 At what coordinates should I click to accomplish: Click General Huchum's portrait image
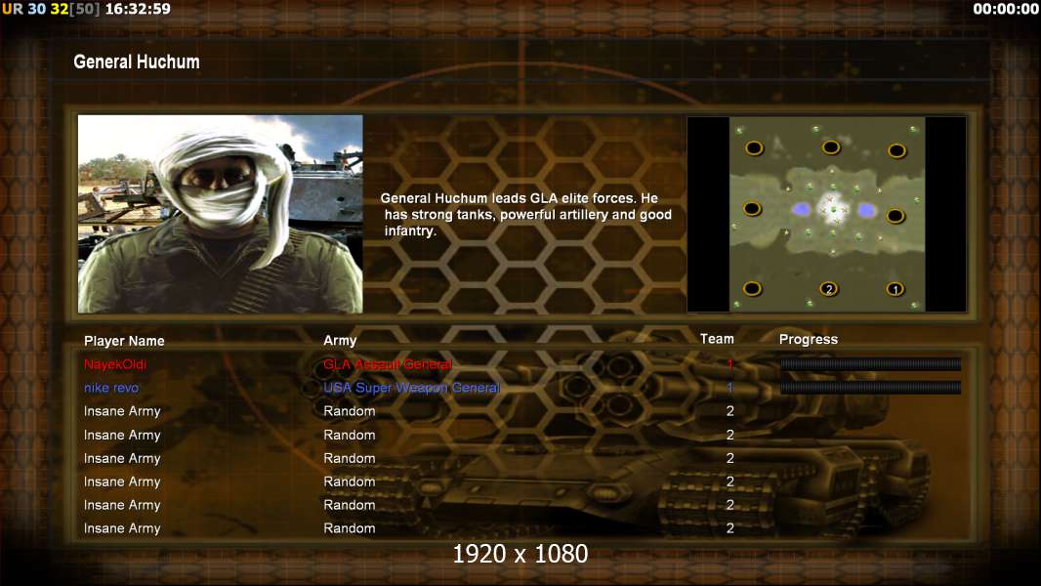click(221, 214)
